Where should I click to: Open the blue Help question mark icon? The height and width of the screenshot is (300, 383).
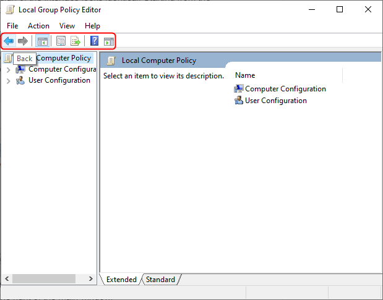point(94,41)
